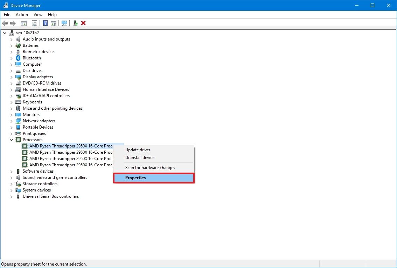Click the Properties toolbar icon
The height and width of the screenshot is (268, 397).
[34, 23]
